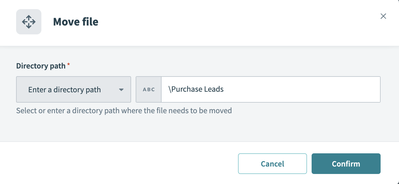The image size is (399, 184).
Task: Click the move icon in the header
Action: (x=29, y=22)
